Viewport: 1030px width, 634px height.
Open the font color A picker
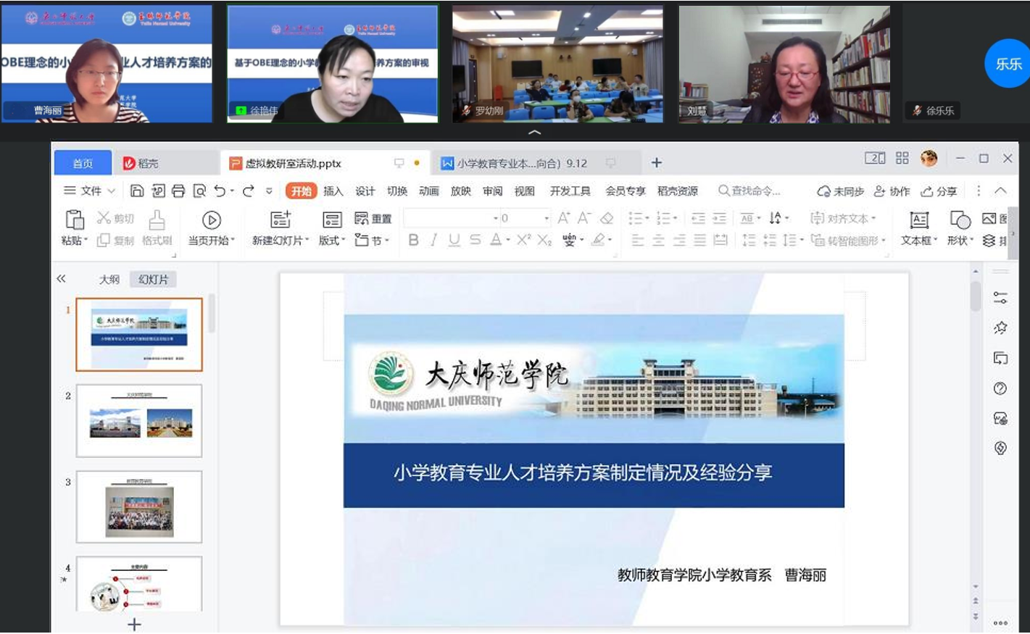point(496,240)
